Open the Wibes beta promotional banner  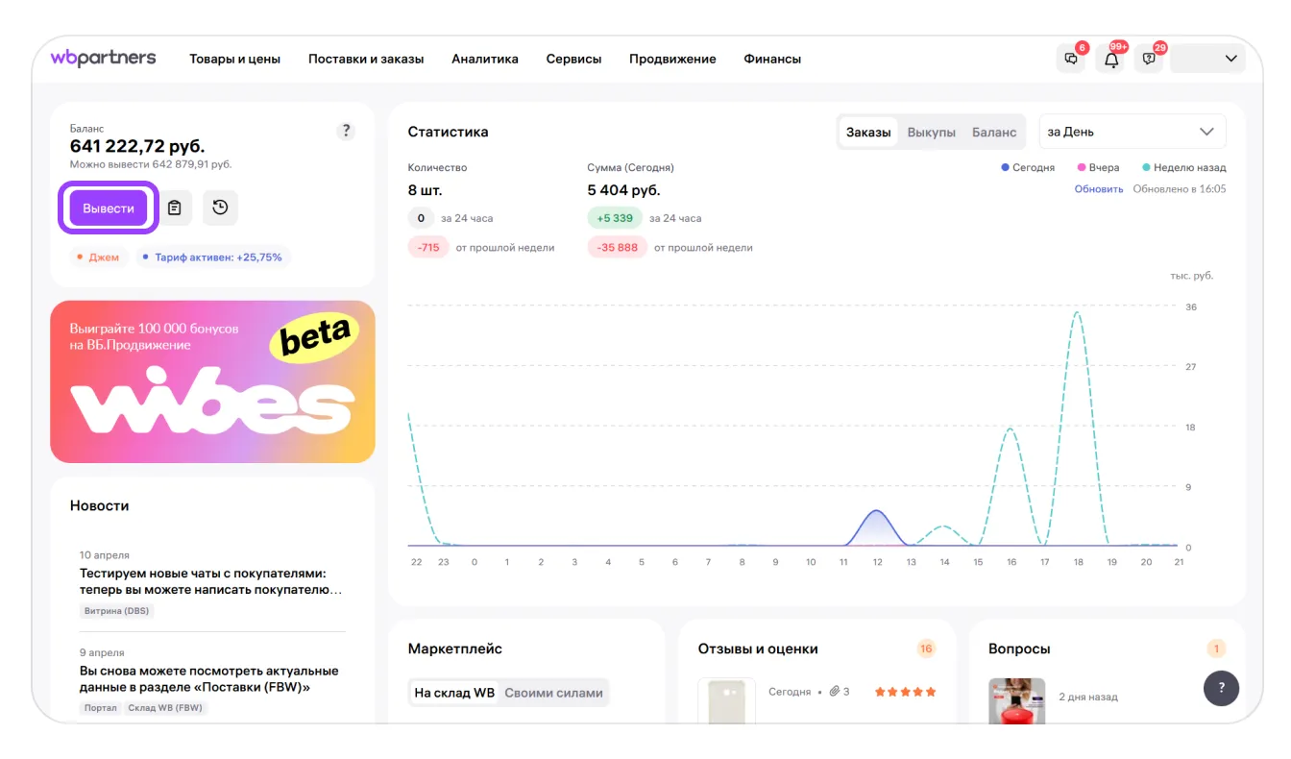(212, 381)
